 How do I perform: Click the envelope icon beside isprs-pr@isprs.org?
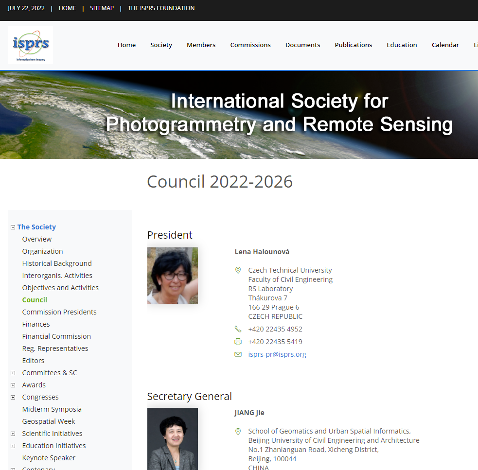[x=238, y=354]
